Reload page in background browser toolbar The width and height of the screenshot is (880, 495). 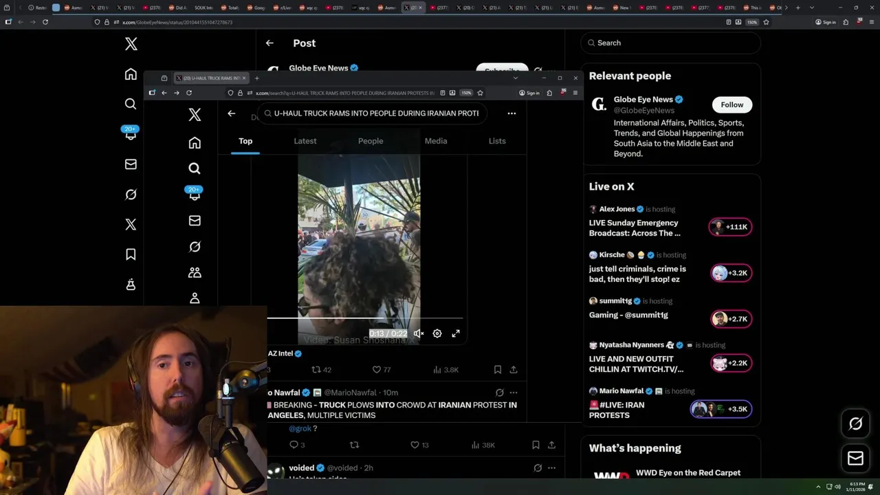45,22
